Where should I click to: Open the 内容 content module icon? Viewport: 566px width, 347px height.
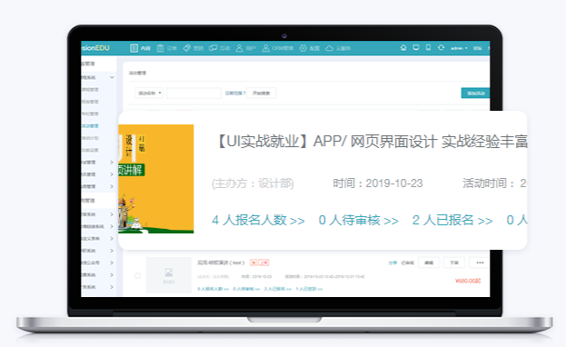point(134,48)
